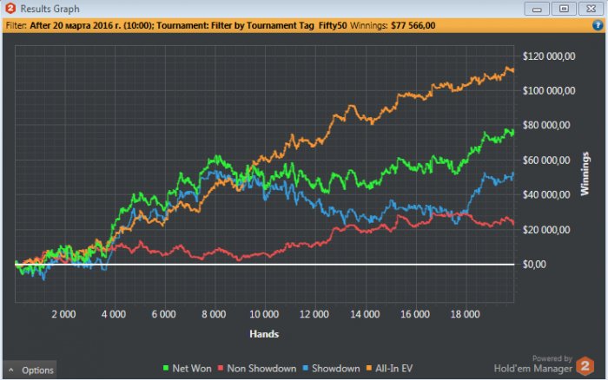Viewport: 608px width, 380px height.
Task: Click the 2 000 hands axis label
Action: 63,314
